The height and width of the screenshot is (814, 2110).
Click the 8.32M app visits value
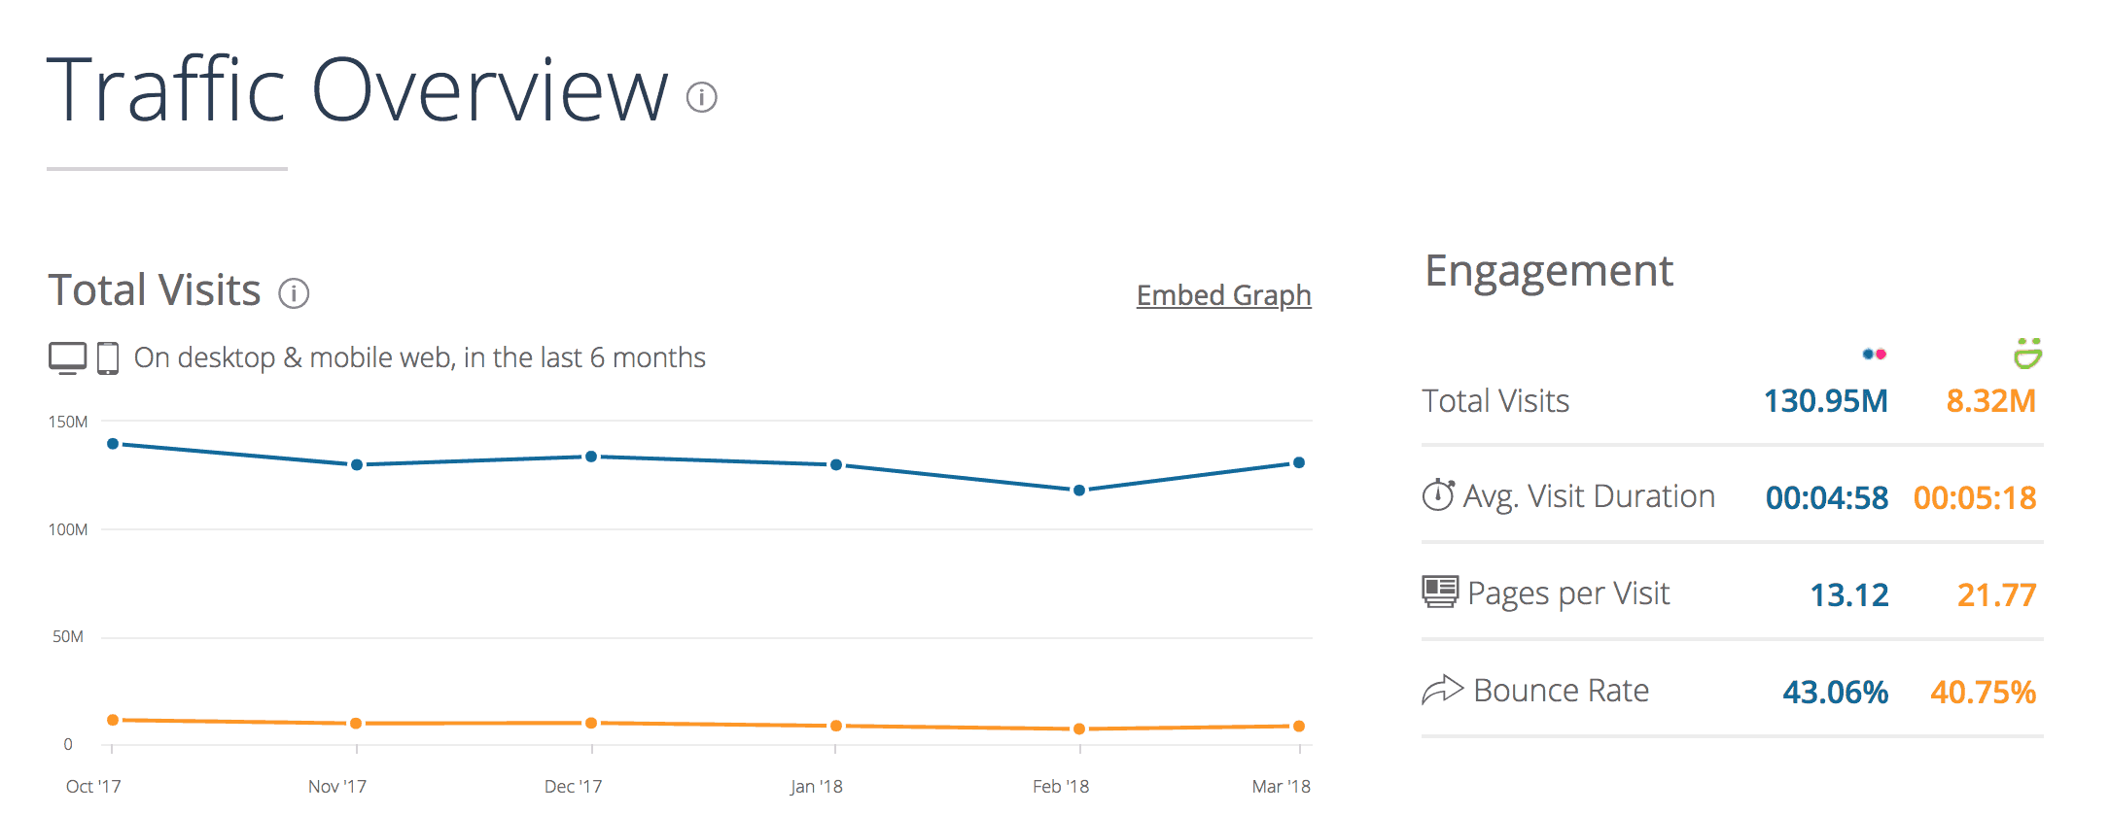click(1990, 400)
